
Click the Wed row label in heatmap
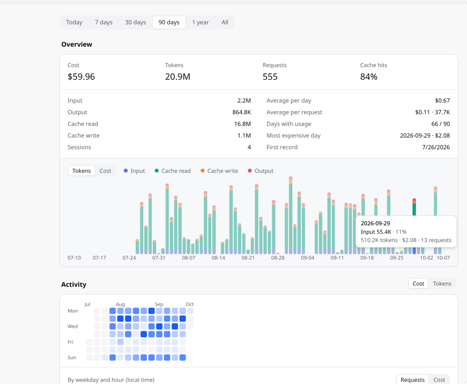click(73, 326)
